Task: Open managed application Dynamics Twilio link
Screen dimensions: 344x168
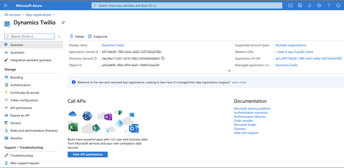Action: (x=286, y=65)
